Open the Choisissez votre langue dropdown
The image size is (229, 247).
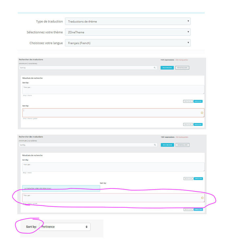tap(127, 43)
